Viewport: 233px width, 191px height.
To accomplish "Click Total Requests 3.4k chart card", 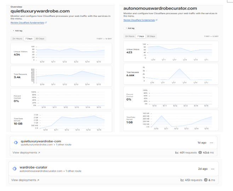I will (61, 76).
